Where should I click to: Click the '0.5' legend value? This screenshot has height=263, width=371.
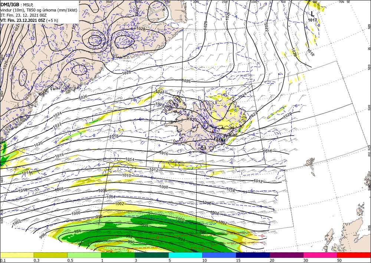(x=70, y=260)
